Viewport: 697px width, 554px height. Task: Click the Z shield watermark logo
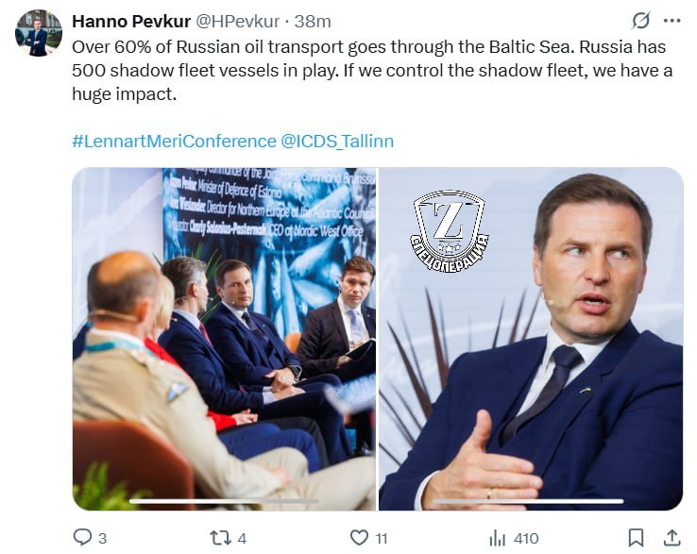point(449,227)
